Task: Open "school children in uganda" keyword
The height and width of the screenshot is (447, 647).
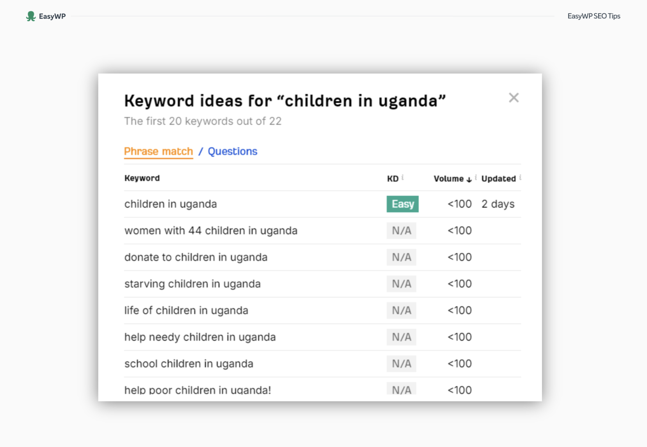Action: coord(189,364)
